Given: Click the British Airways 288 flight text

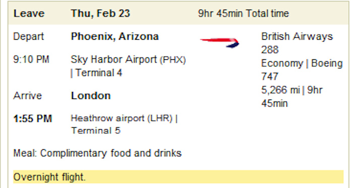Looking at the screenshot, I should (297, 43).
